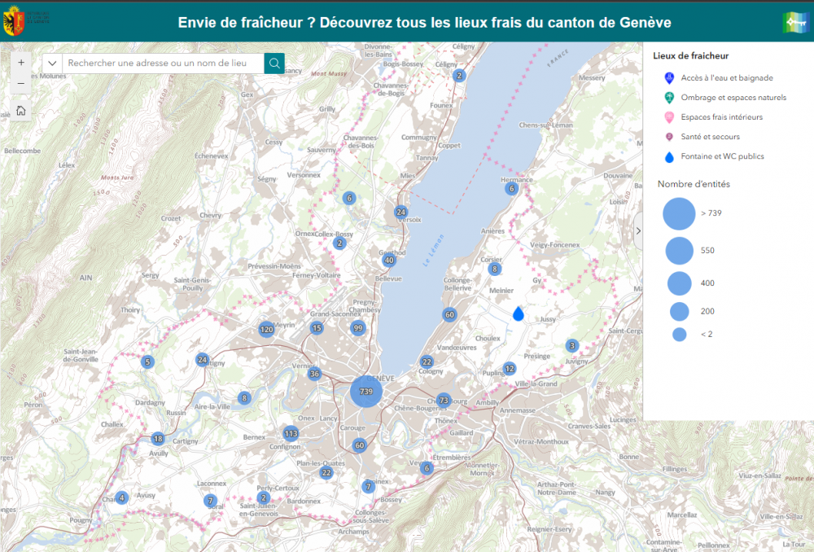The image size is (814, 552).
Task: Click the '< 2' legend circle
Action: coord(679,335)
